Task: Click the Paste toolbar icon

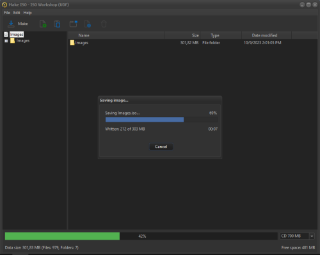Action: click(57, 24)
